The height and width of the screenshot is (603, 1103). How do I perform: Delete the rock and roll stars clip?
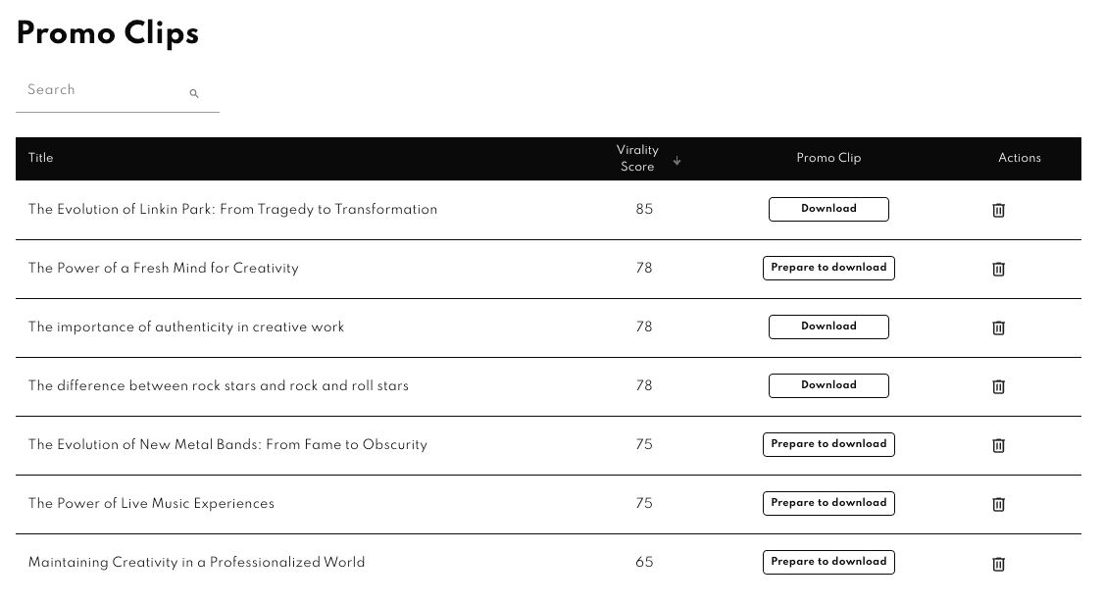coord(998,386)
